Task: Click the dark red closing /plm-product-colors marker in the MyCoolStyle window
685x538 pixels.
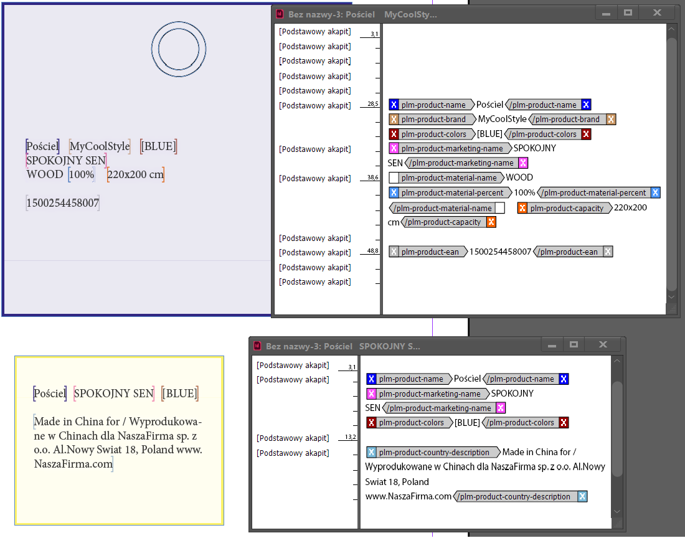Action: pyautogui.click(x=547, y=134)
